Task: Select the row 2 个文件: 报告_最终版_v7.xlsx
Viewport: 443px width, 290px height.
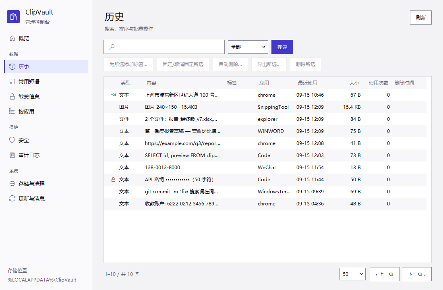Action: [x=265, y=119]
